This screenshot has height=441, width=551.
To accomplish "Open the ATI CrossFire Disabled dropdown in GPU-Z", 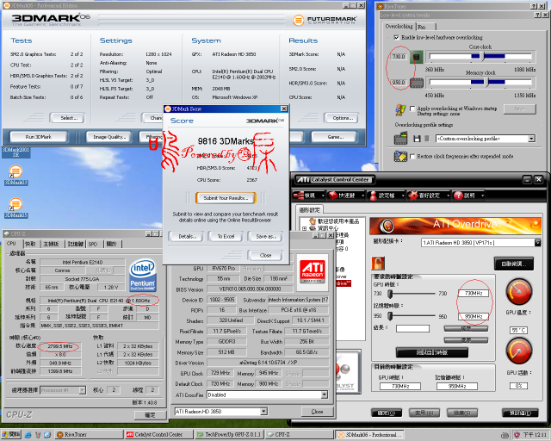I will tap(324, 395).
